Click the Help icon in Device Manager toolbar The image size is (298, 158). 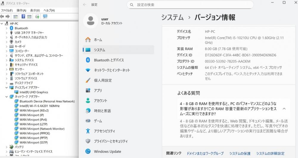[23, 17]
